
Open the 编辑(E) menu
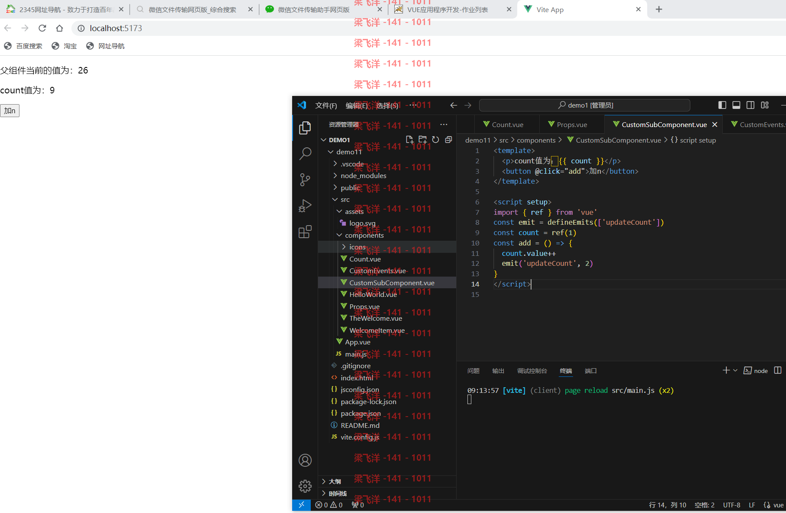coord(356,105)
